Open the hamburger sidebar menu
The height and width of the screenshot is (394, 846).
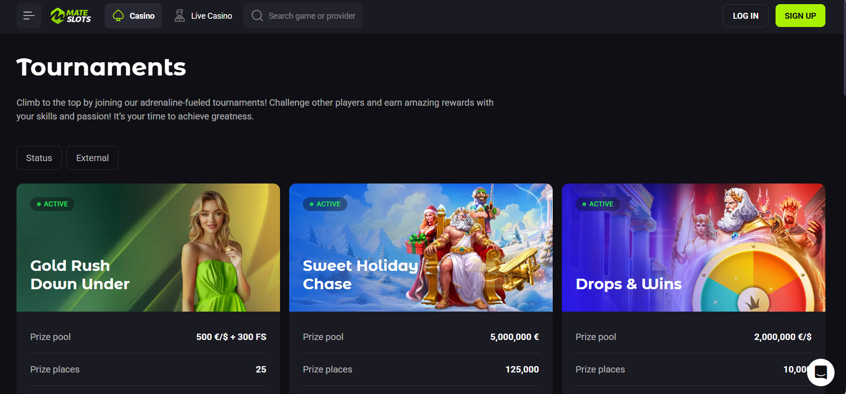pos(29,16)
